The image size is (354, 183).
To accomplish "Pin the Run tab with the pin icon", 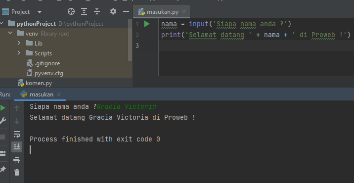I will tap(2, 169).
